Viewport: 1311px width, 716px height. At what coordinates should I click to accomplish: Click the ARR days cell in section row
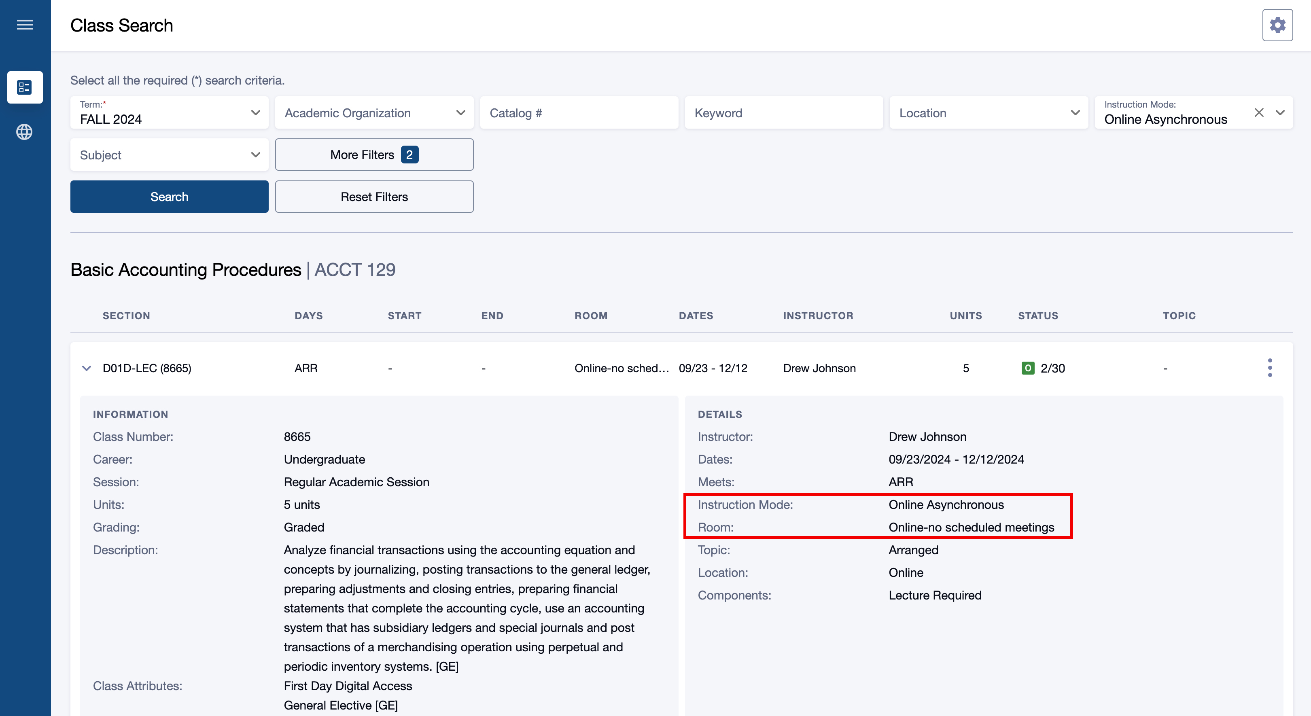tap(306, 368)
